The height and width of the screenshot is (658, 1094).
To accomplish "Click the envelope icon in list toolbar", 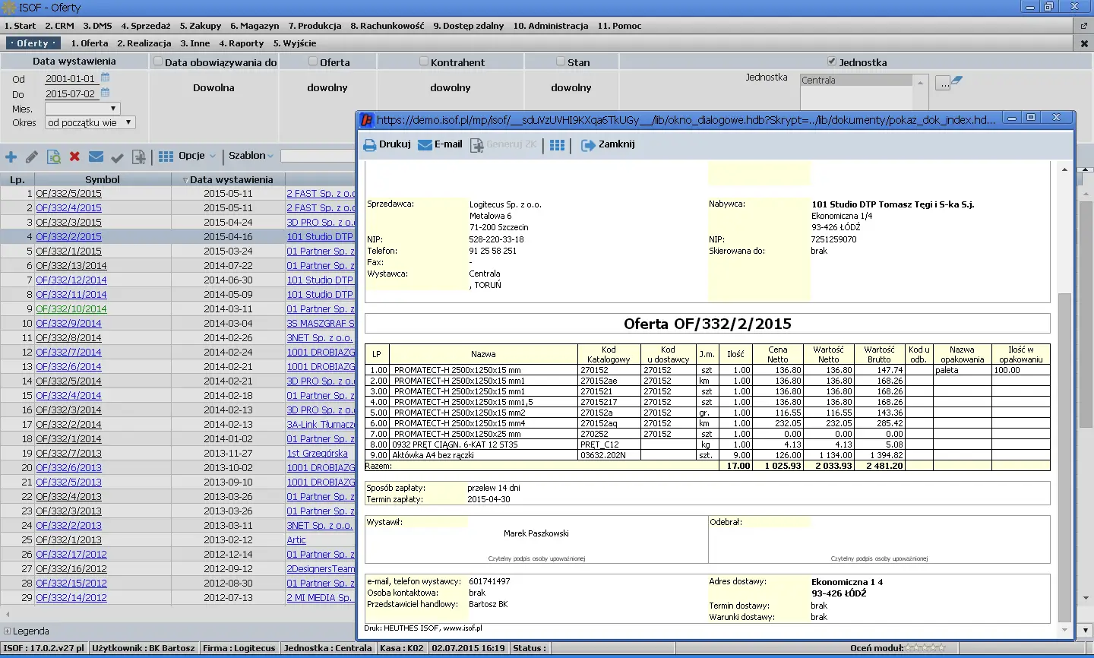I will pos(96,157).
